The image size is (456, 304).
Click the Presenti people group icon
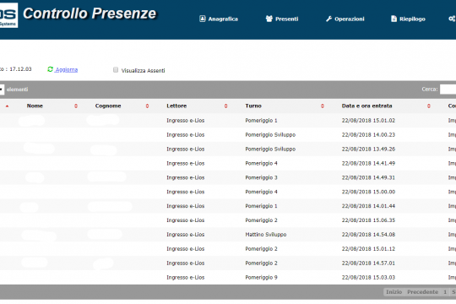[269, 19]
